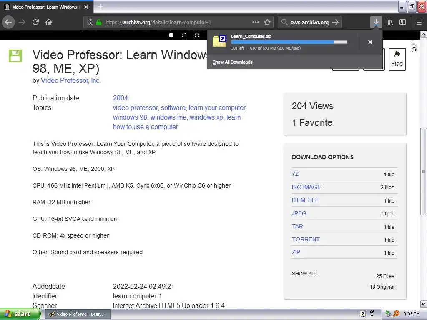The image size is (427, 320).
Task: Click the Learn_Computer.zip file icon
Action: click(x=219, y=41)
